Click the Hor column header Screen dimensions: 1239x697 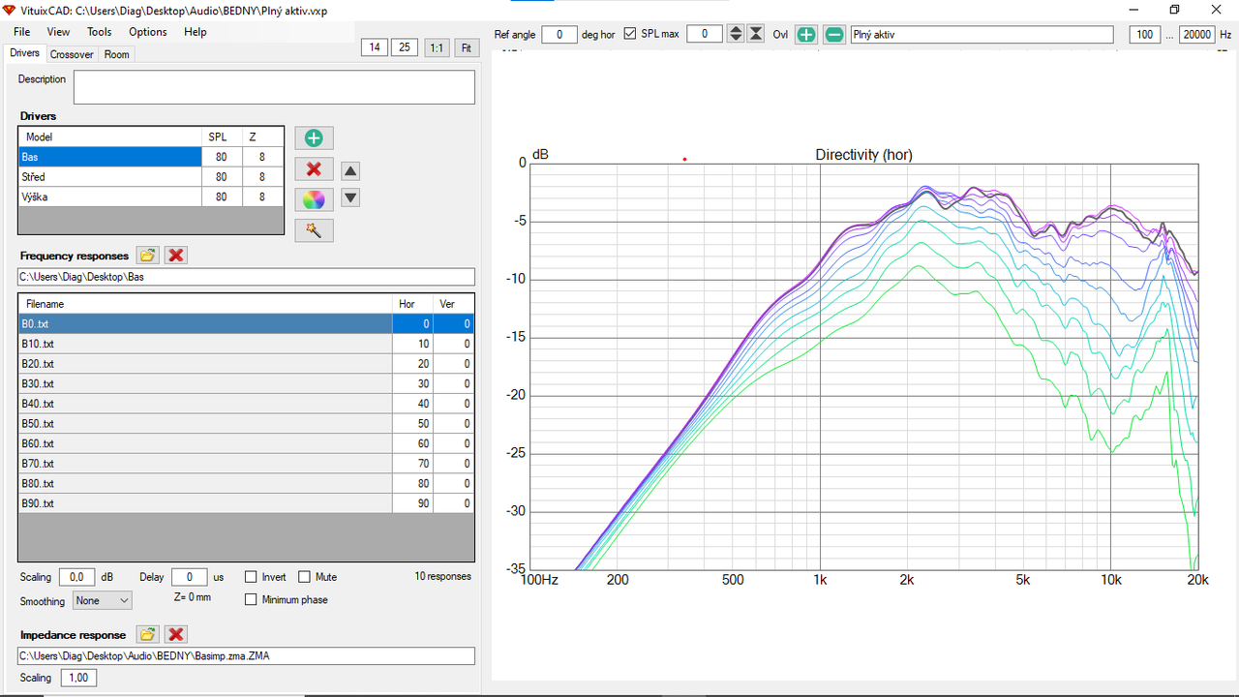[412, 304]
